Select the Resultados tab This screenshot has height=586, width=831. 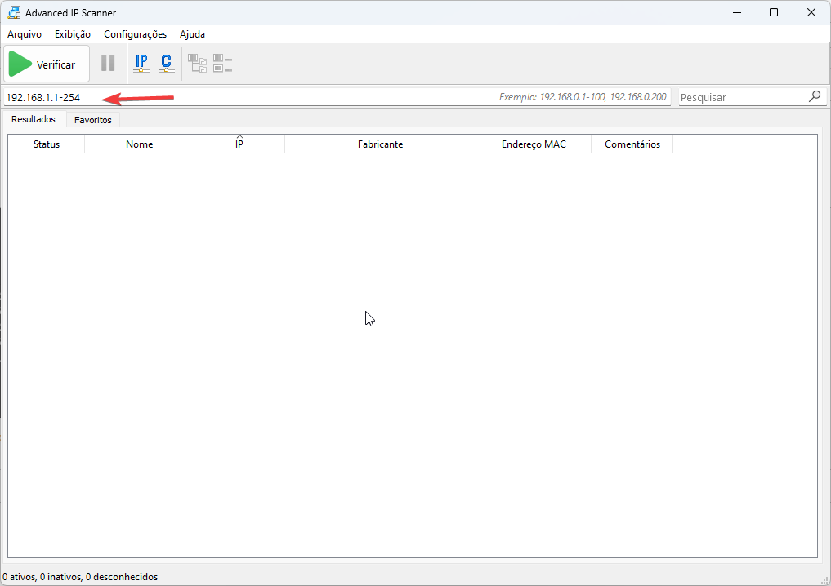pyautogui.click(x=34, y=119)
